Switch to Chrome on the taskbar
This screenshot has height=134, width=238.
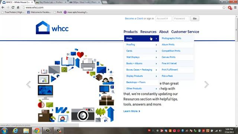click(x=37, y=131)
